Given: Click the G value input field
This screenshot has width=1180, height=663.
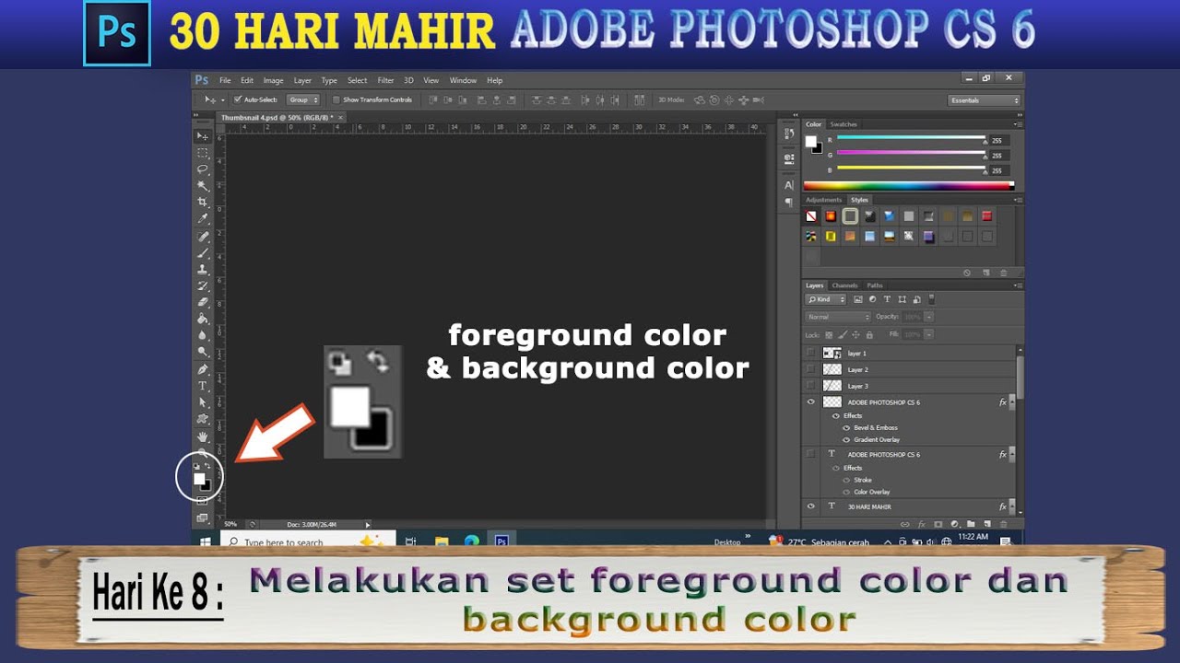Looking at the screenshot, I should coord(999,156).
